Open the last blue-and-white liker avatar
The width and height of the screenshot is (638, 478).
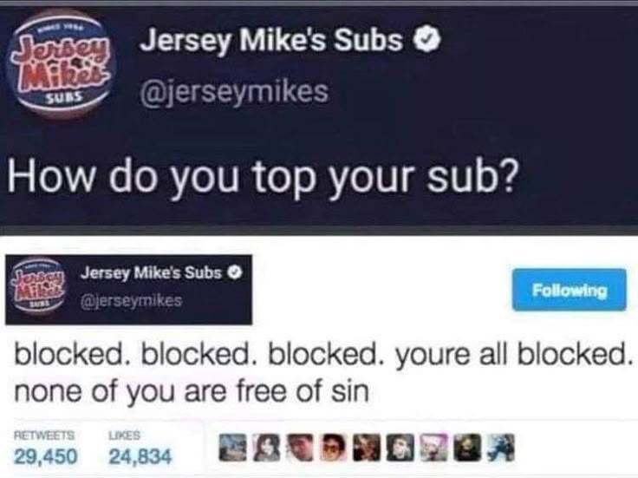[500, 448]
